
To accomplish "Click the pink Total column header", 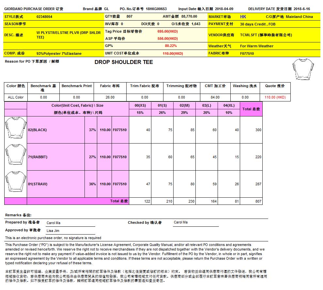I will [251, 109].
